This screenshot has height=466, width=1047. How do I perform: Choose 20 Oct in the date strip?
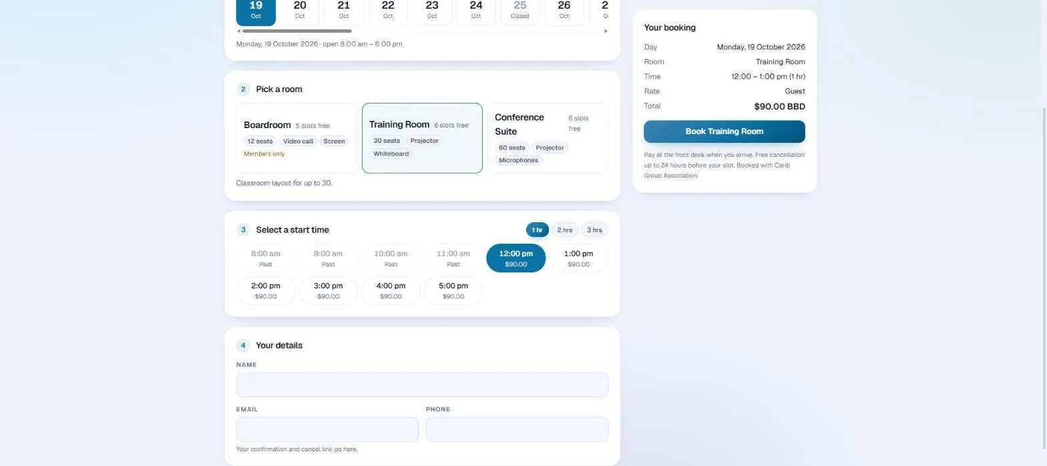[x=300, y=13]
